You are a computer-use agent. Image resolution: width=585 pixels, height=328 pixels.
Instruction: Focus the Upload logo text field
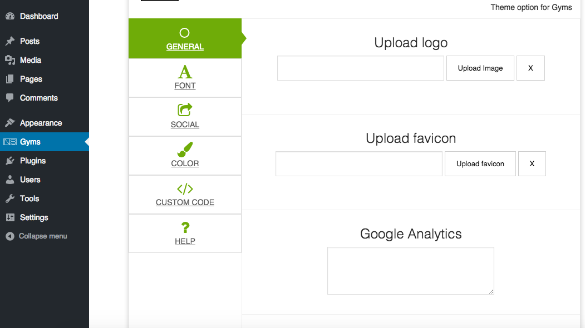click(360, 68)
